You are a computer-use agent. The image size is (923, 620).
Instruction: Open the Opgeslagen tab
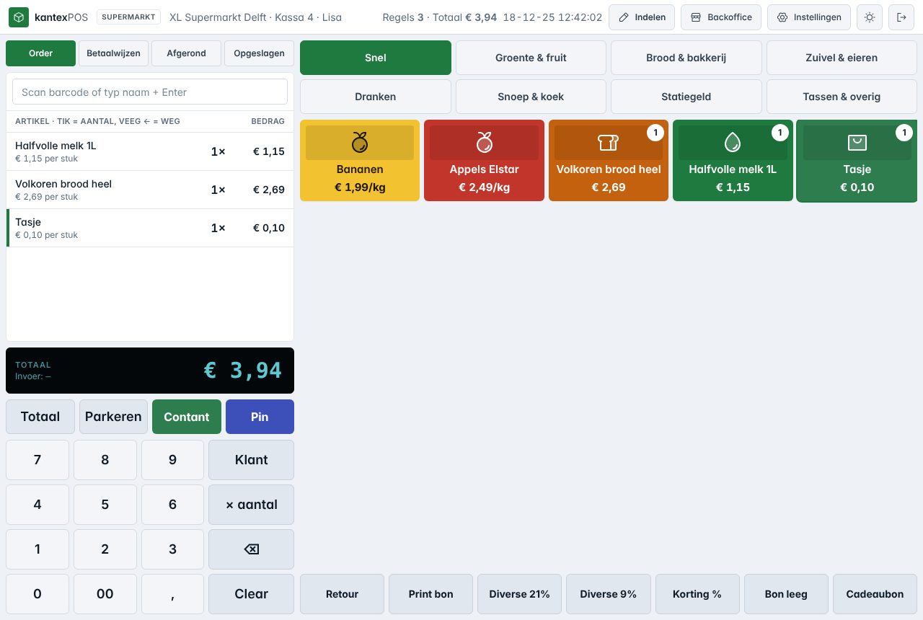(x=259, y=53)
